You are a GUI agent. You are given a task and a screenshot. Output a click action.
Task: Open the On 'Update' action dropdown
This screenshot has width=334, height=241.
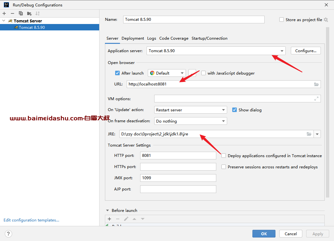pos(223,110)
